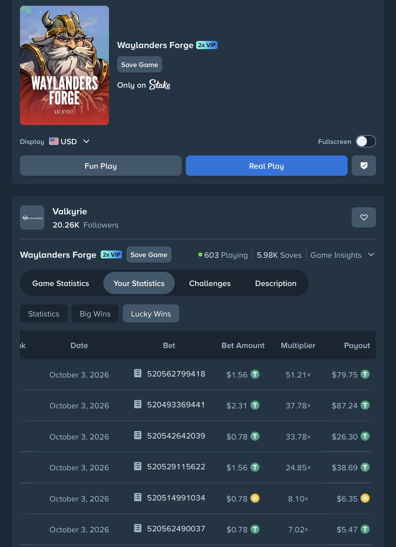396x547 pixels.
Task: Open bet receipt icon for 520562799418
Action: pyautogui.click(x=138, y=373)
